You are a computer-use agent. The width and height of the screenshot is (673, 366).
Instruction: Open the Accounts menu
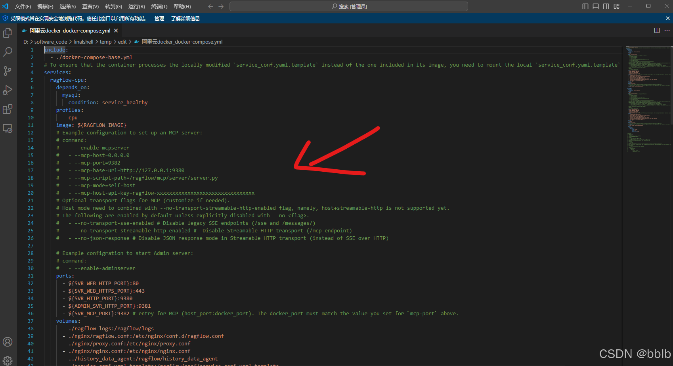[8, 342]
